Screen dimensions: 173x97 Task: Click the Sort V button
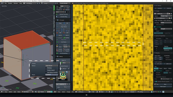click(67, 35)
